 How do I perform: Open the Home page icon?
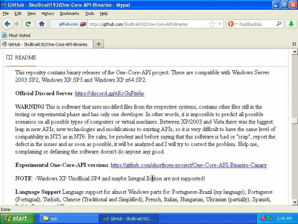pos(42,24)
